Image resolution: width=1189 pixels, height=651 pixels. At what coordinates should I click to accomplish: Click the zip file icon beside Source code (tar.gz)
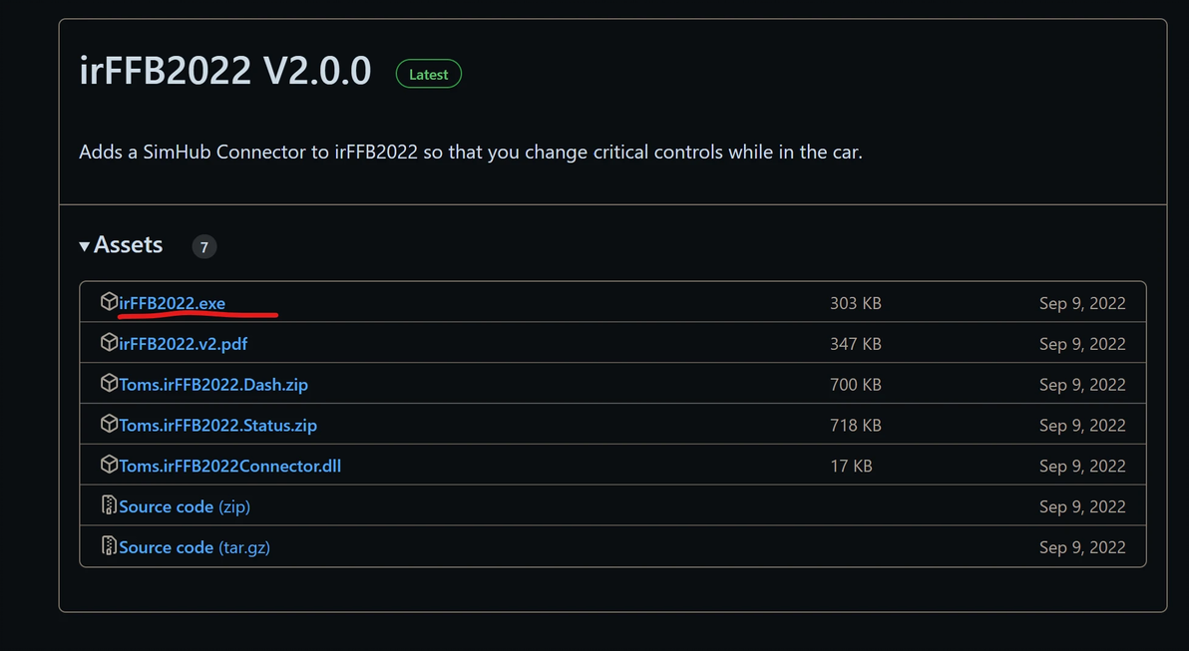[x=109, y=547]
